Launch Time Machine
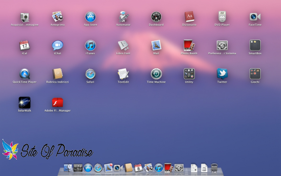Screen dimensions: 281x176 156,74
